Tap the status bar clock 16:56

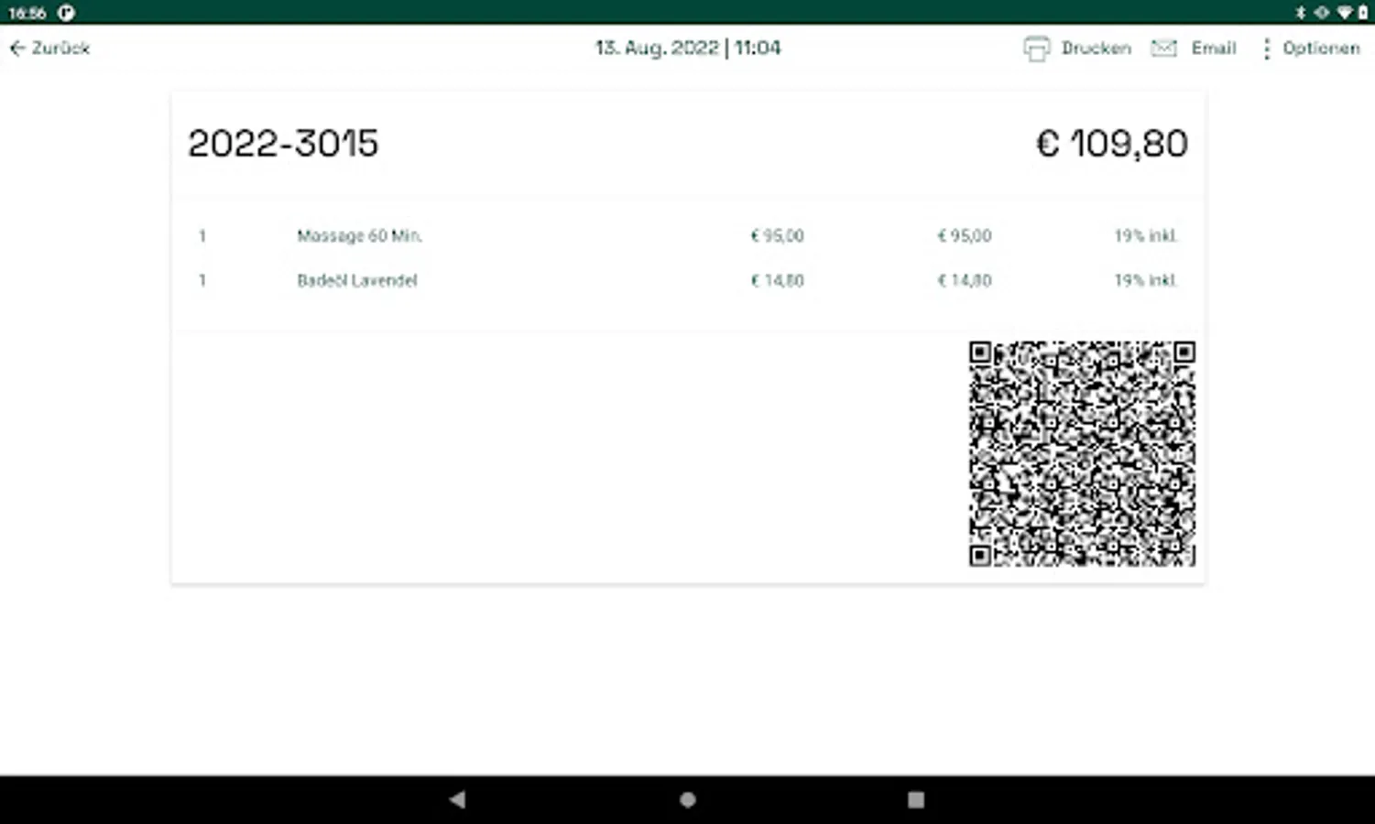coord(27,13)
